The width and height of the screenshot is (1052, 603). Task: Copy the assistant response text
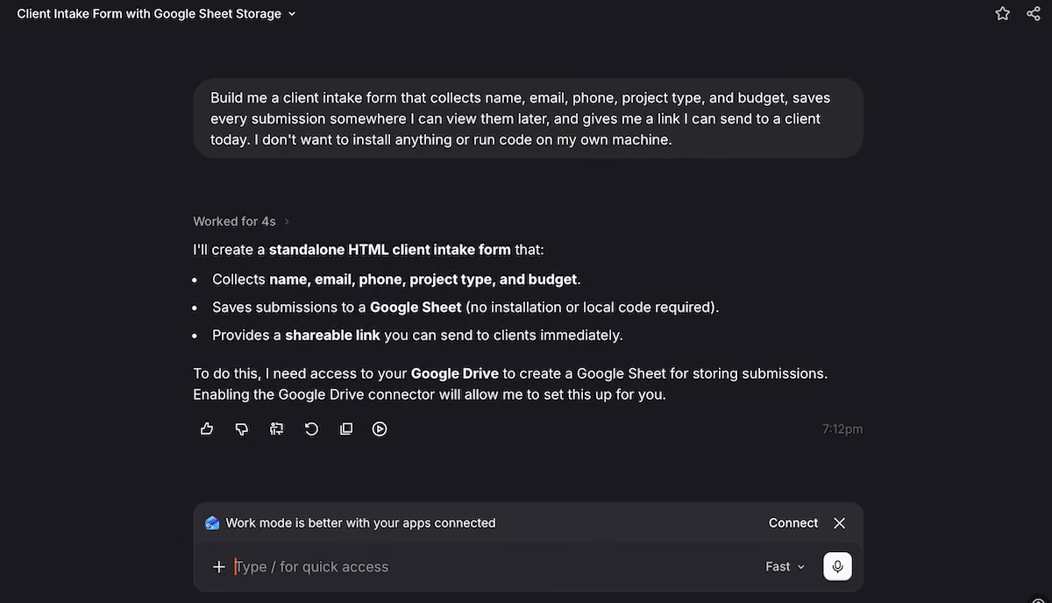click(346, 429)
